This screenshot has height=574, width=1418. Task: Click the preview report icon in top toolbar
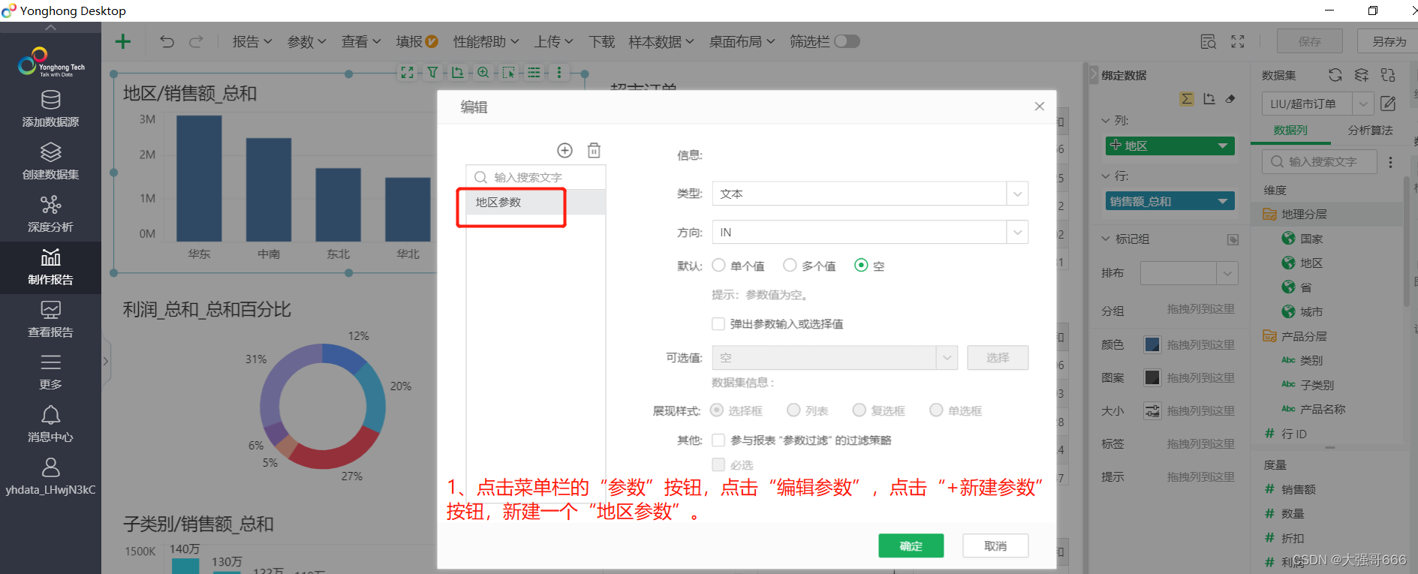tap(1209, 41)
